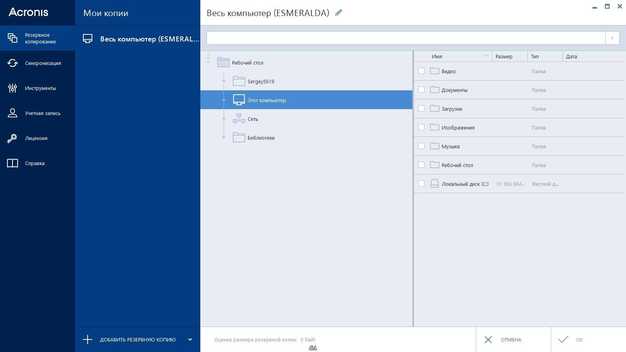Screen dimensions: 626x352
Task: Click the 31 563 884... size value
Action: coord(511,184)
